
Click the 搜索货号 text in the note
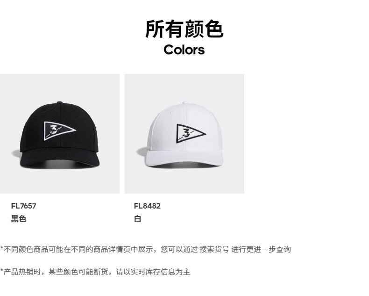point(214,249)
